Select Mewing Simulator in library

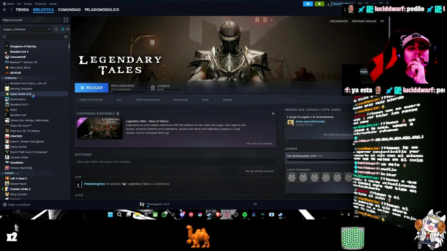[21, 89]
